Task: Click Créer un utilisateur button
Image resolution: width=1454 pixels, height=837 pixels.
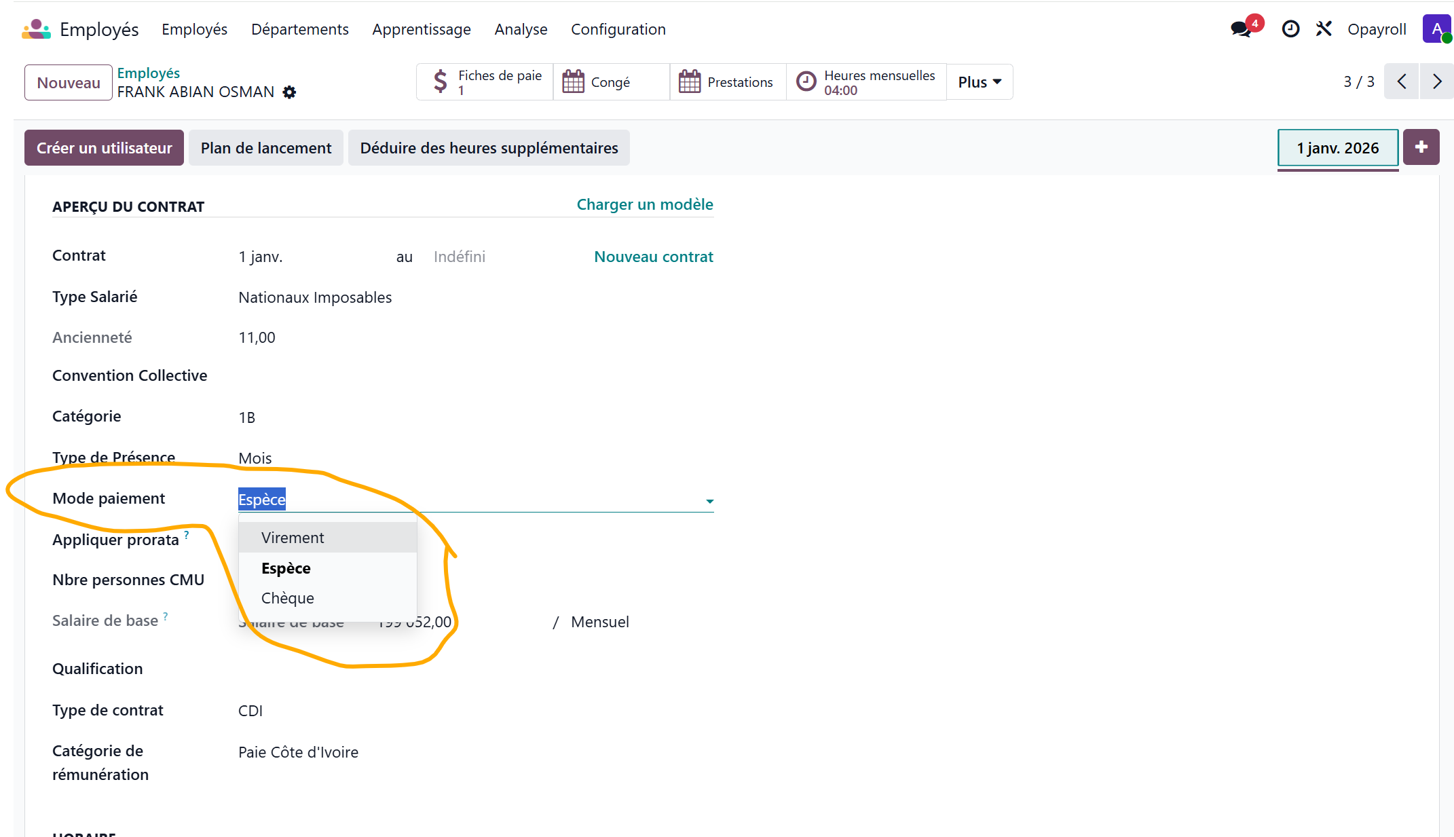Action: tap(105, 148)
